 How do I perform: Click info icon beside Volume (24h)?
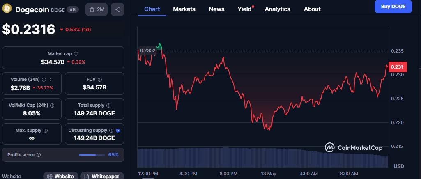tap(44, 79)
